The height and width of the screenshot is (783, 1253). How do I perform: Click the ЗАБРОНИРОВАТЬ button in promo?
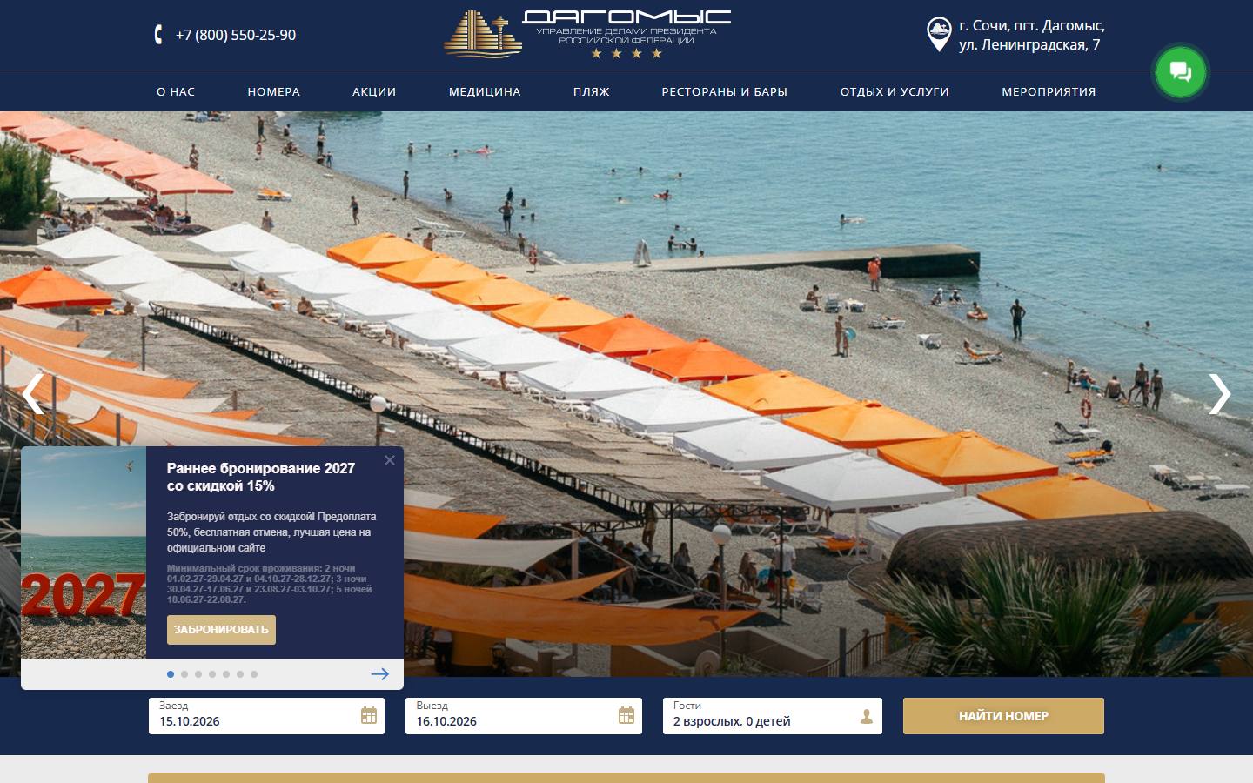coord(221,630)
